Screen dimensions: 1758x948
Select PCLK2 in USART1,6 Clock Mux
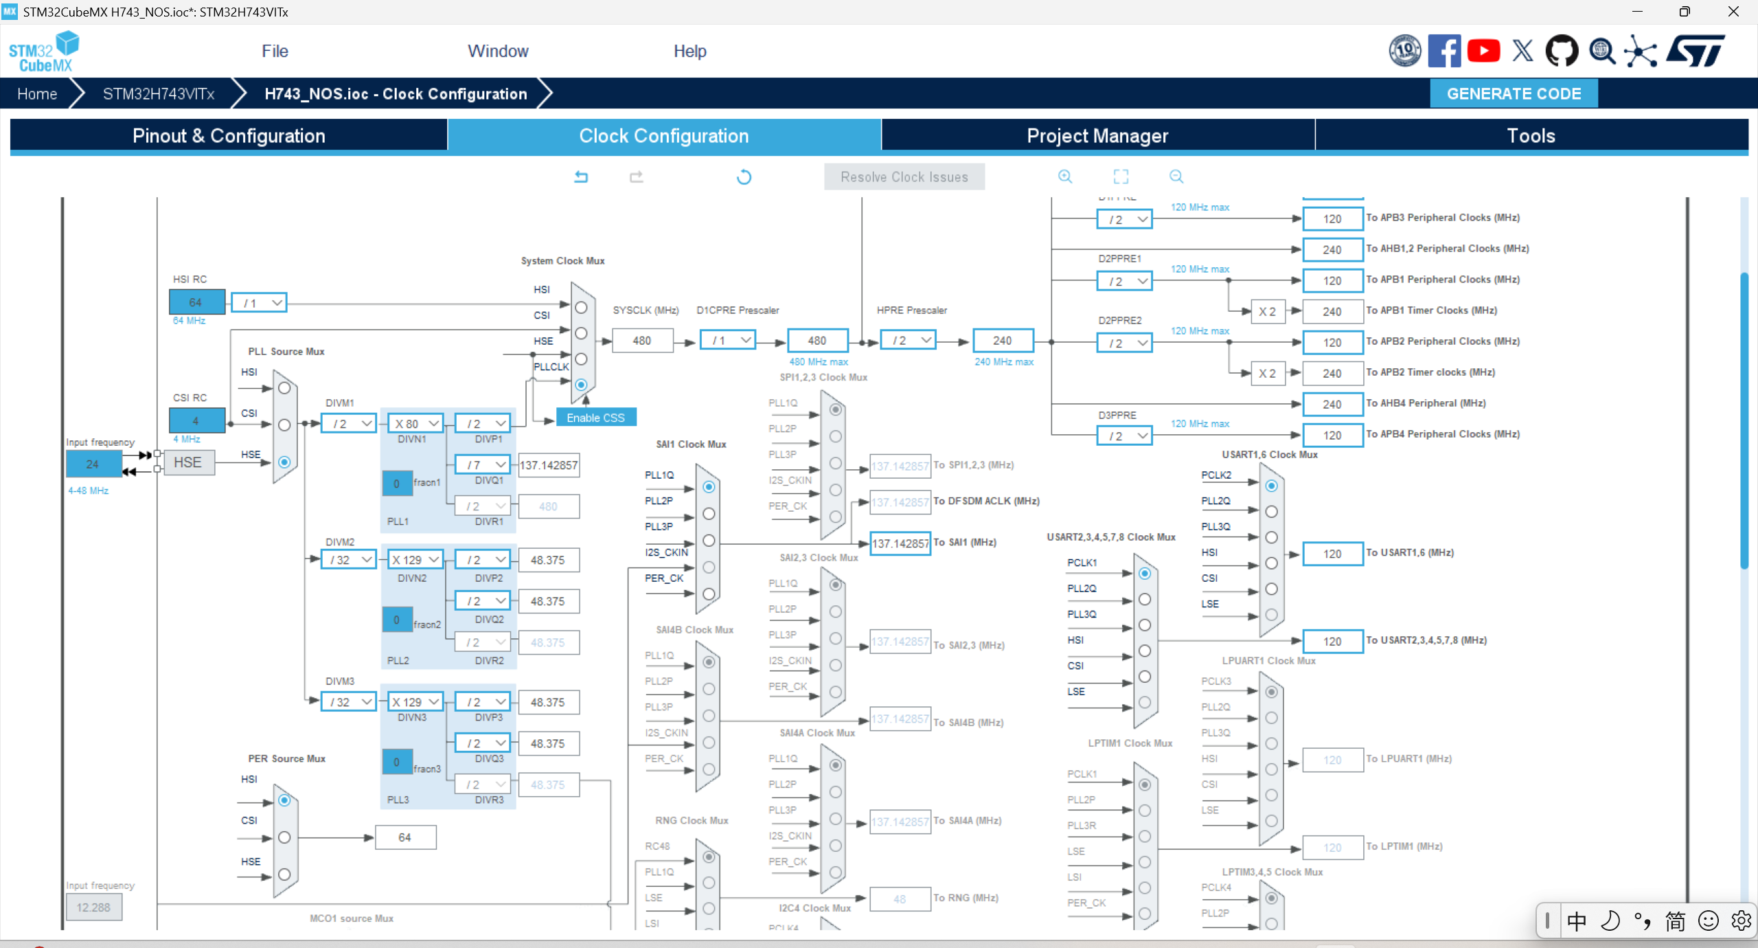coord(1271,486)
